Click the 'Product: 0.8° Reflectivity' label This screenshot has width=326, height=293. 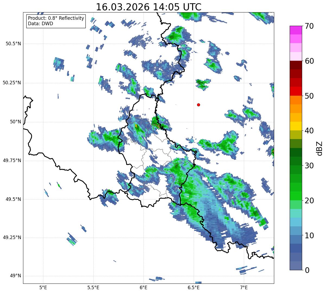click(56, 18)
